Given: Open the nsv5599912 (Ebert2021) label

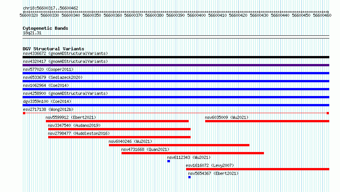Looking at the screenshot, I should click(71, 117).
